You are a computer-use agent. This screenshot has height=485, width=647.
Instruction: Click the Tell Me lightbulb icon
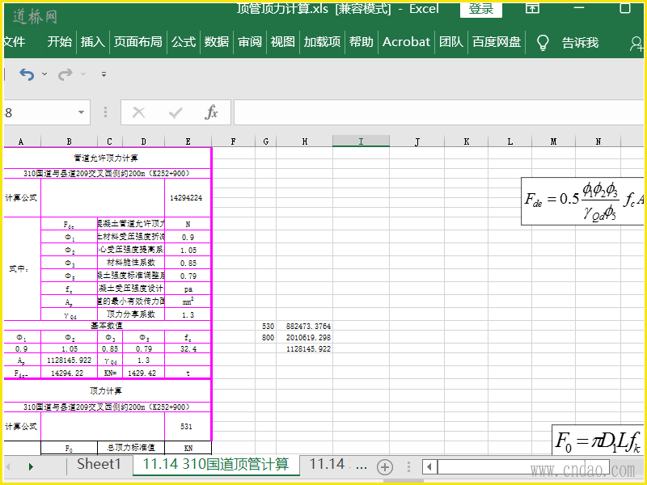pos(543,42)
